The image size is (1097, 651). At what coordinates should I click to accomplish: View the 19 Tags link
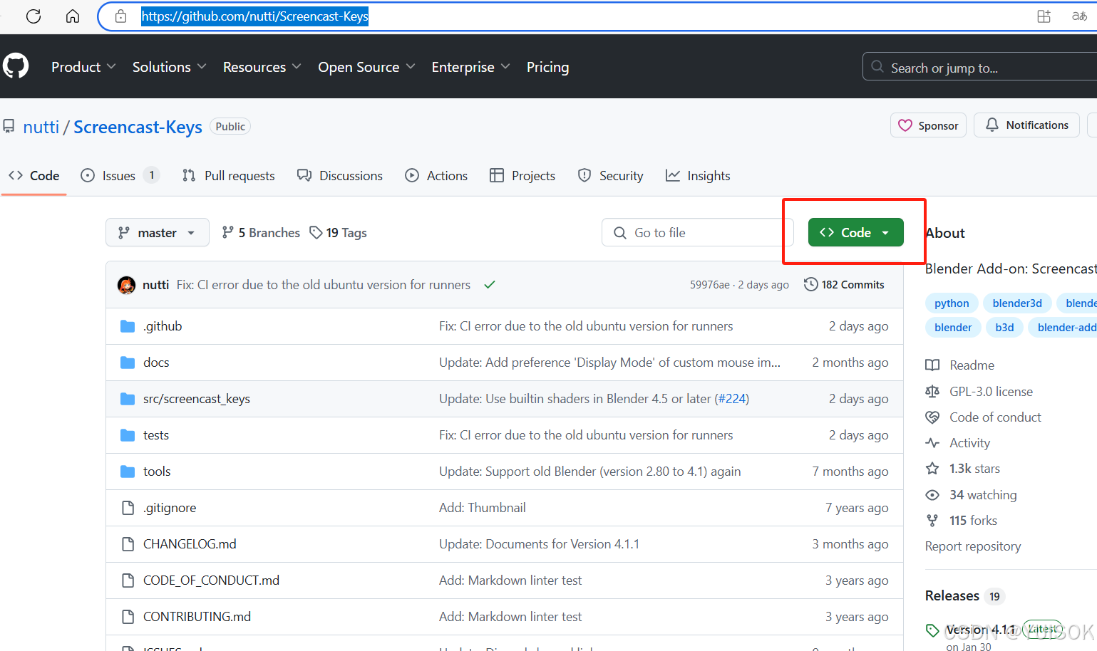pos(338,233)
